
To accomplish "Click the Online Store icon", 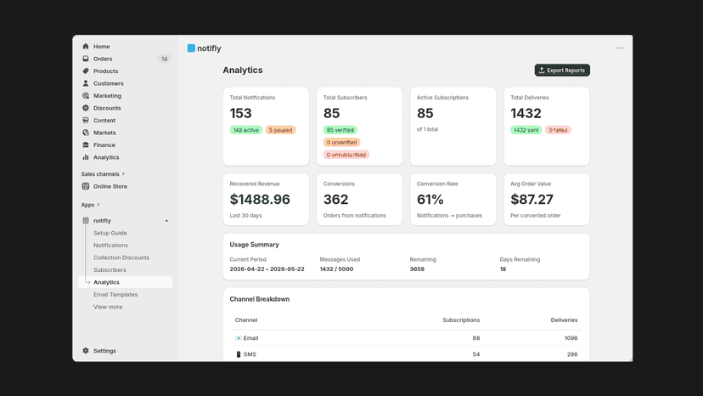I will 86,186.
